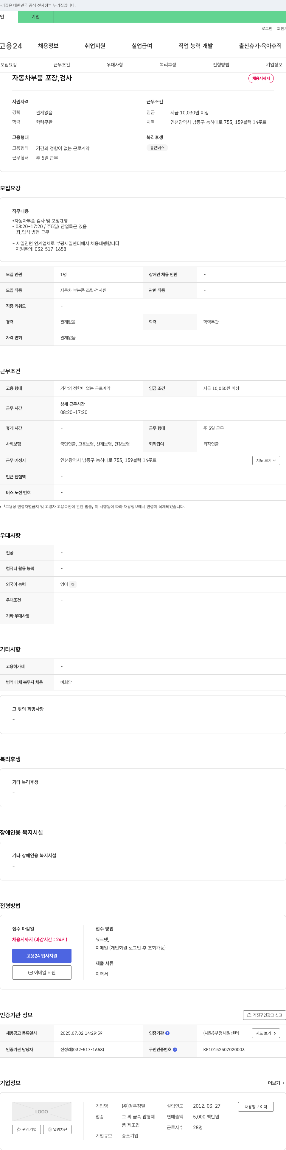
Task: Click the 고용24 site logo
Action: (11, 46)
